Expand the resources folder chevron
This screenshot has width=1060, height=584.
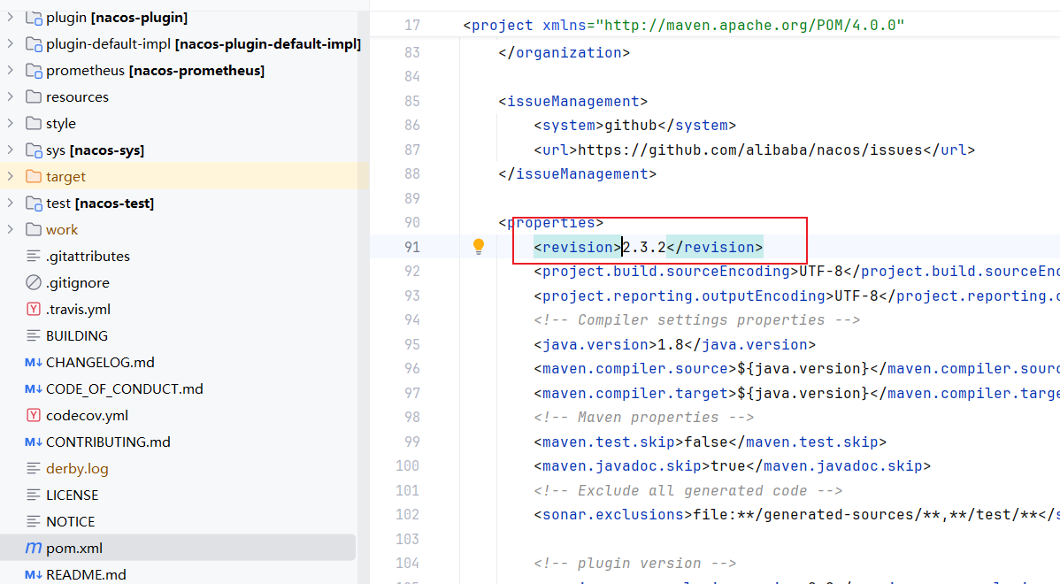pos(11,96)
